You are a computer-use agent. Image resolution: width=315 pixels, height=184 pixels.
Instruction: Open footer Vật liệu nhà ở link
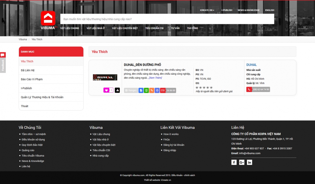100,139
